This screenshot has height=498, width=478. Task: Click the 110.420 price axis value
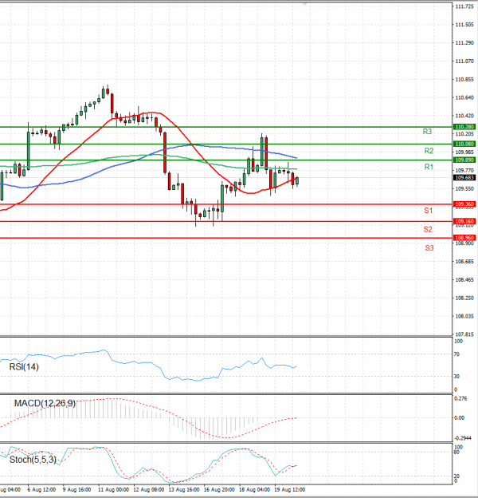tap(464, 116)
